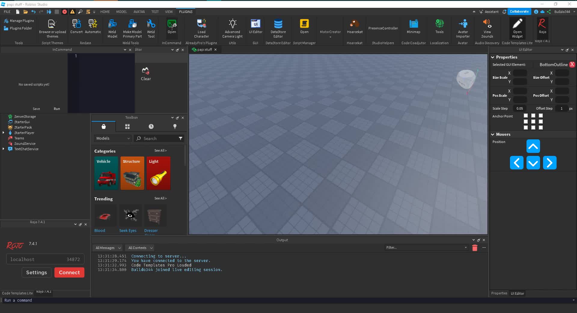Click Connect in the Rojo panel
This screenshot has width=577, height=313.
tap(69, 272)
